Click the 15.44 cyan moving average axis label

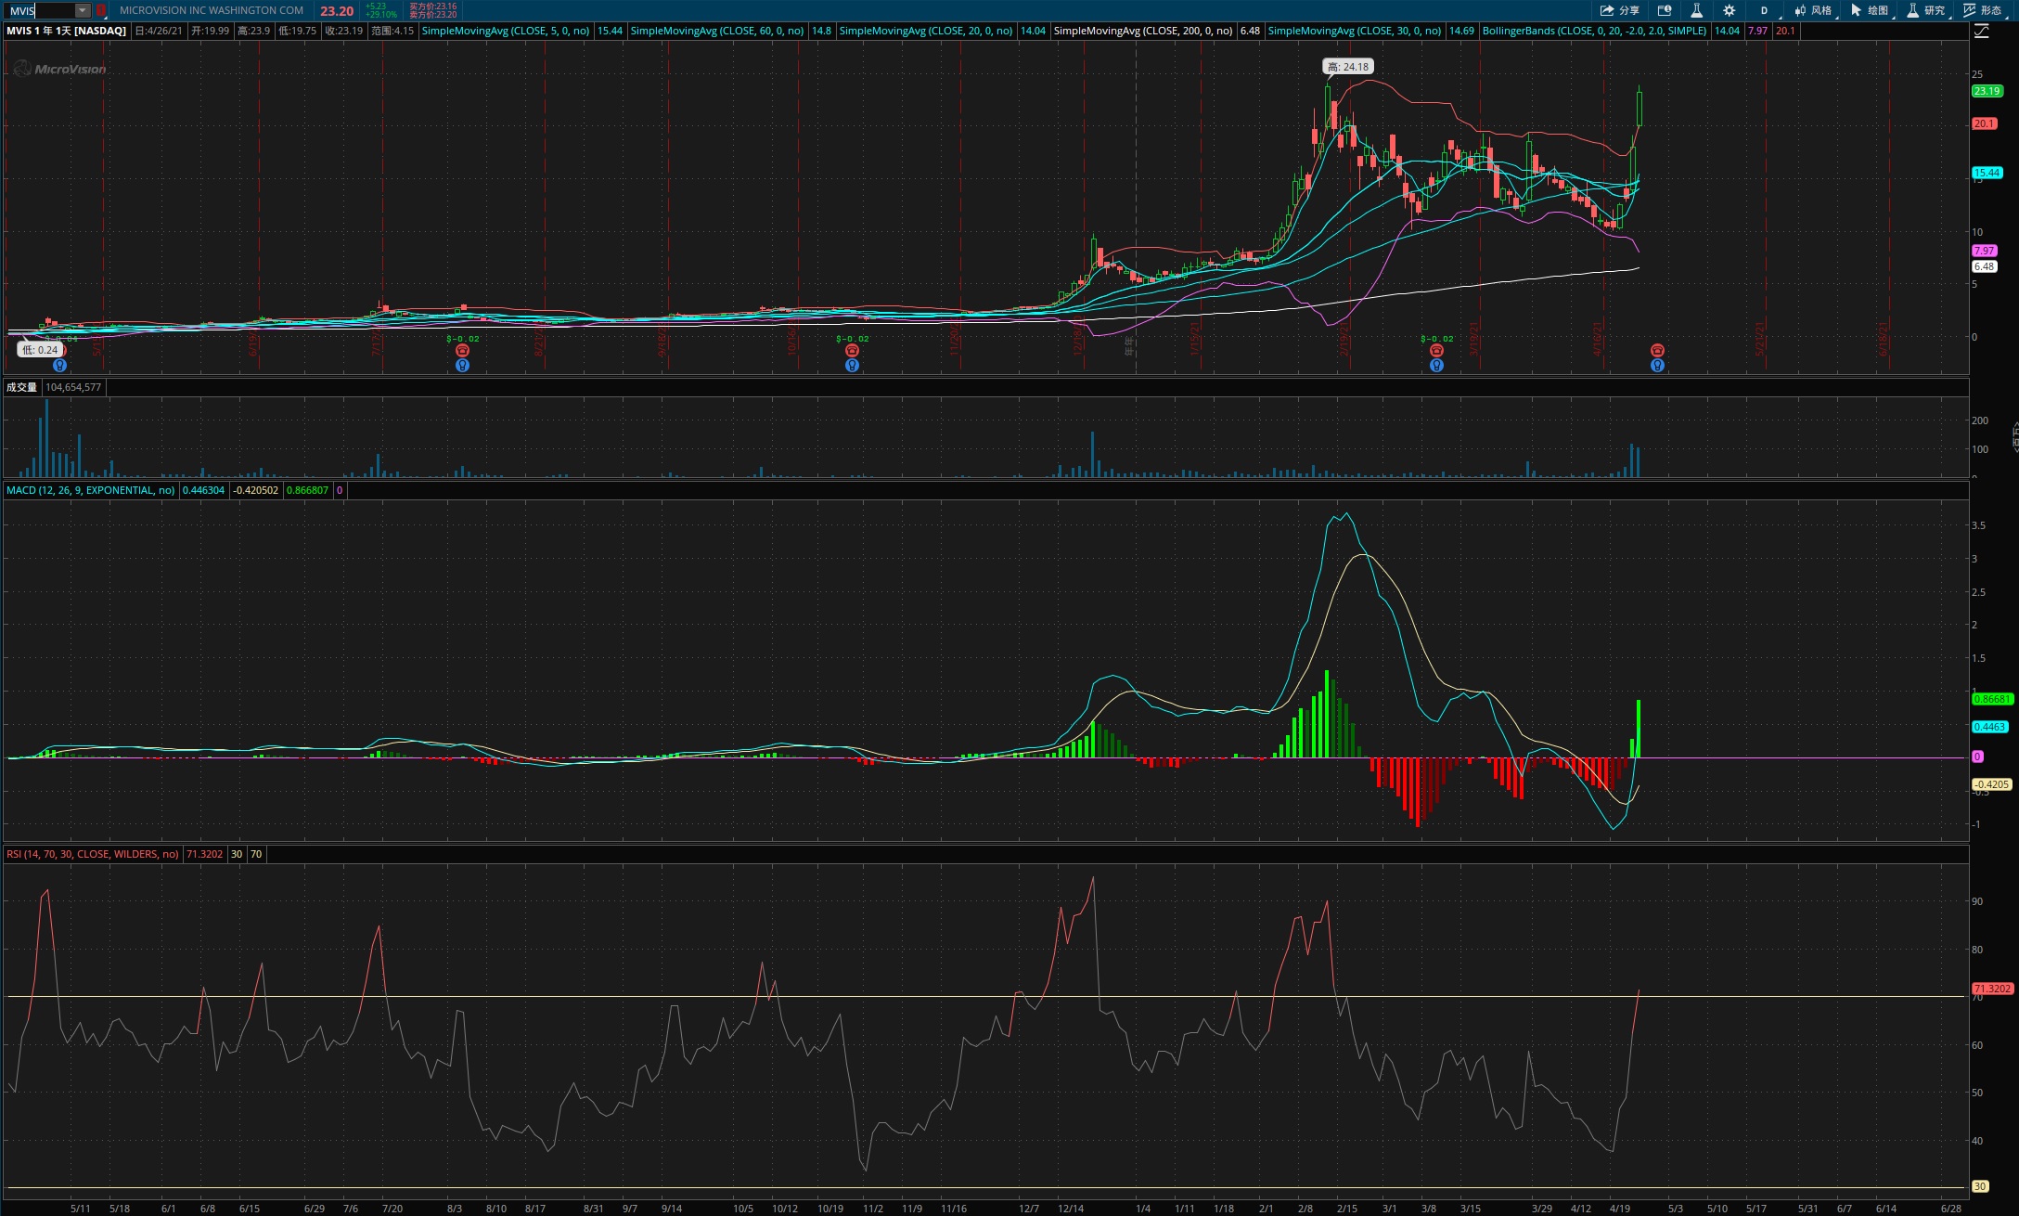coord(1987,173)
